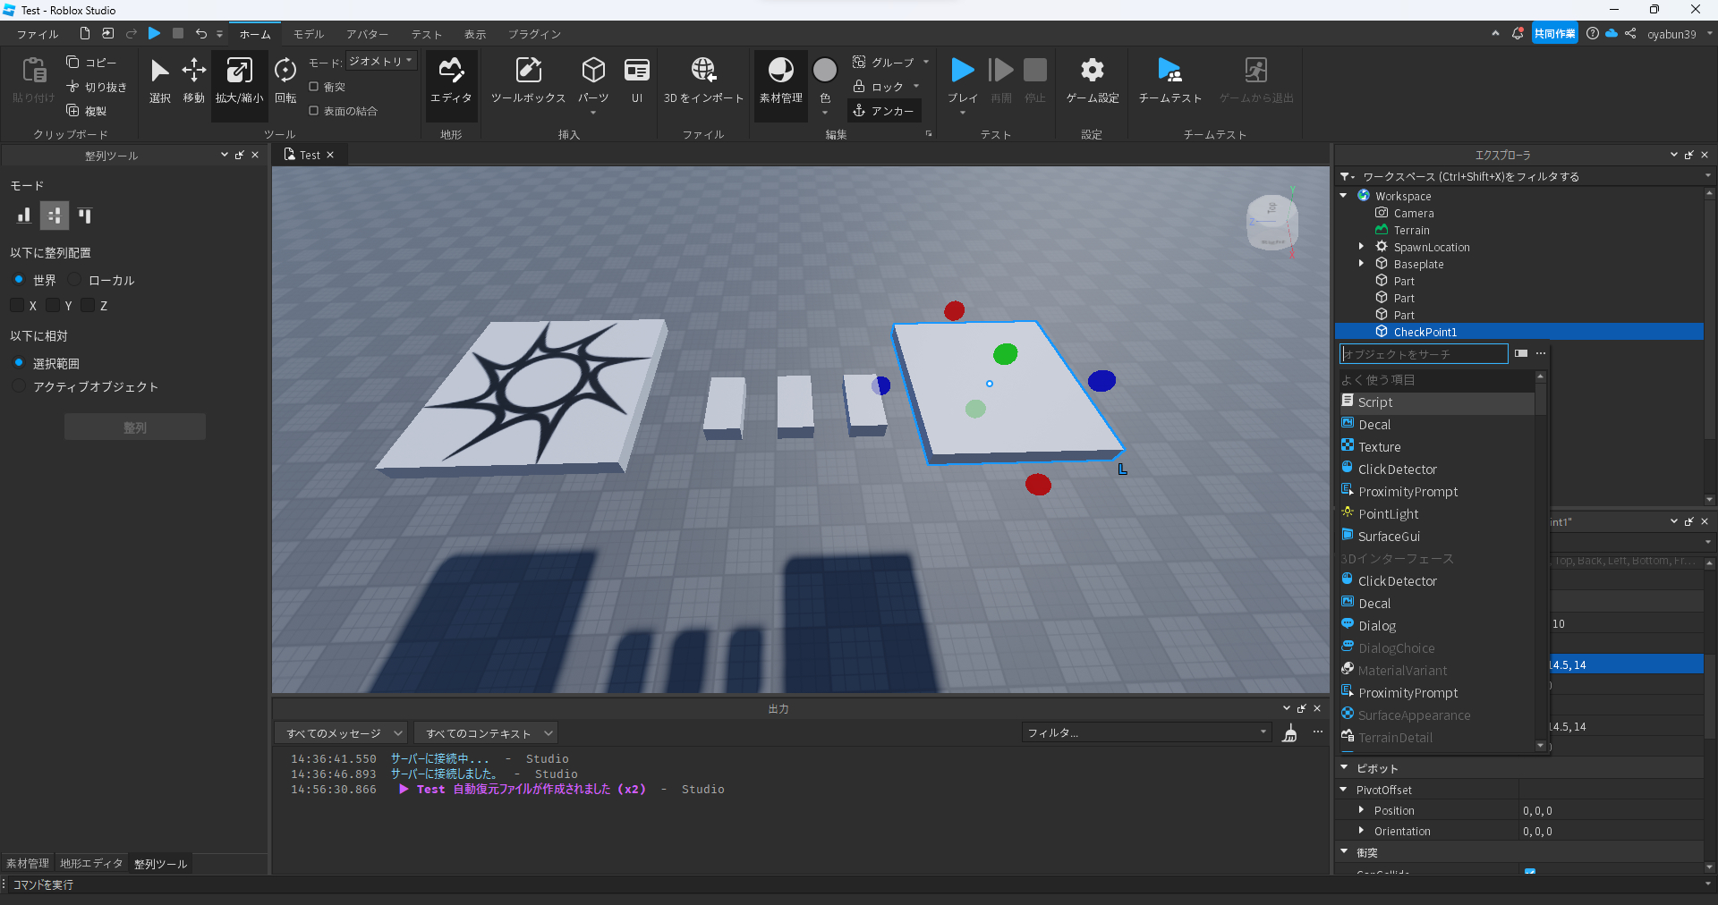The width and height of the screenshot is (1718, 905).
Task: Switch to the テスト ribbon tab
Action: (x=427, y=34)
